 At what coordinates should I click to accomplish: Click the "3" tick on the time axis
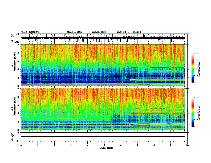point(71,145)
